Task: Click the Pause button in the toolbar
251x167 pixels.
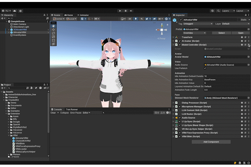Action: (x=125, y=11)
